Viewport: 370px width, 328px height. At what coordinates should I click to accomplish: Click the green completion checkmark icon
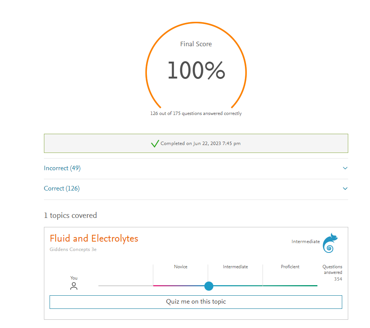coord(155,144)
